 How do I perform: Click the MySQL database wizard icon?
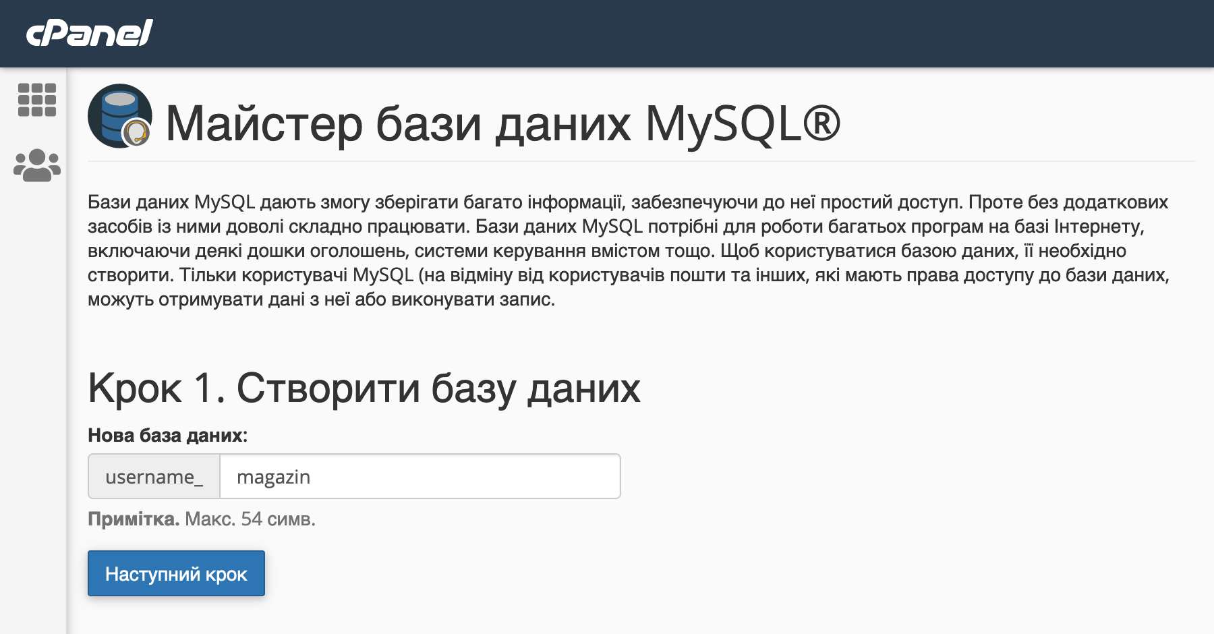point(120,116)
